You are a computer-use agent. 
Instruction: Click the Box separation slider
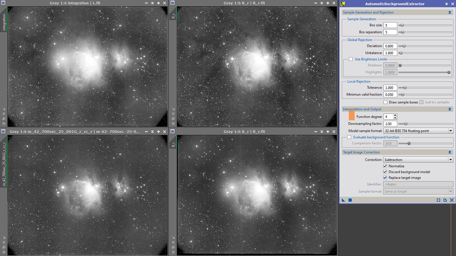click(425, 32)
